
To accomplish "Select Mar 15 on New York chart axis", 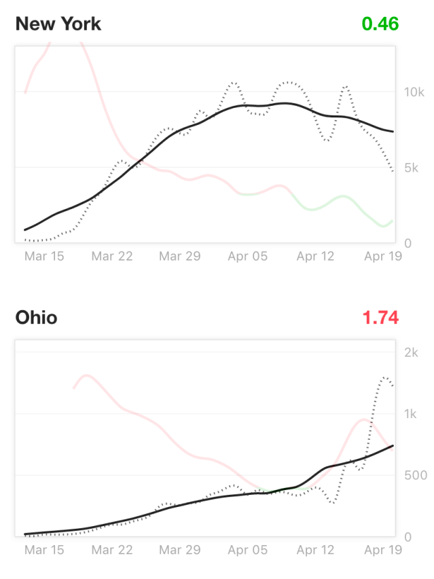I will 43,257.
